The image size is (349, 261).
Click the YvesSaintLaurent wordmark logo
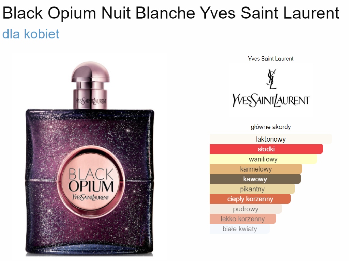(271, 100)
